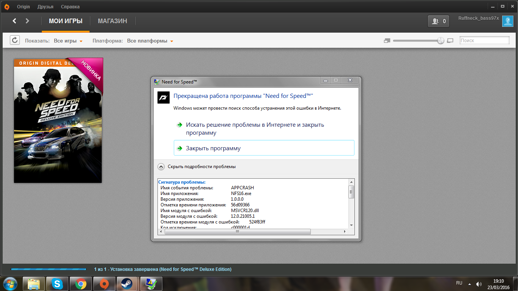Focus the Поиск search field
This screenshot has width=518, height=291.
point(485,40)
